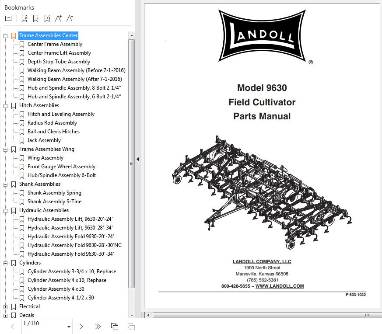This screenshot has height=334, width=382.
Task: Open Walking Beam Assembly (After 7-1-2016)
Action: click(75, 79)
